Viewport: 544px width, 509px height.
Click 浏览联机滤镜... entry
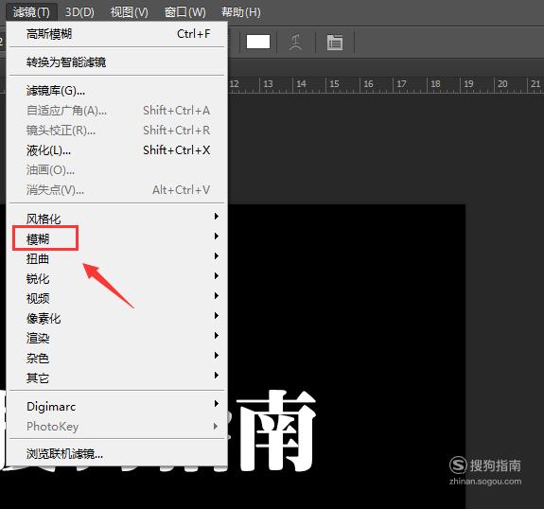[x=117, y=453]
